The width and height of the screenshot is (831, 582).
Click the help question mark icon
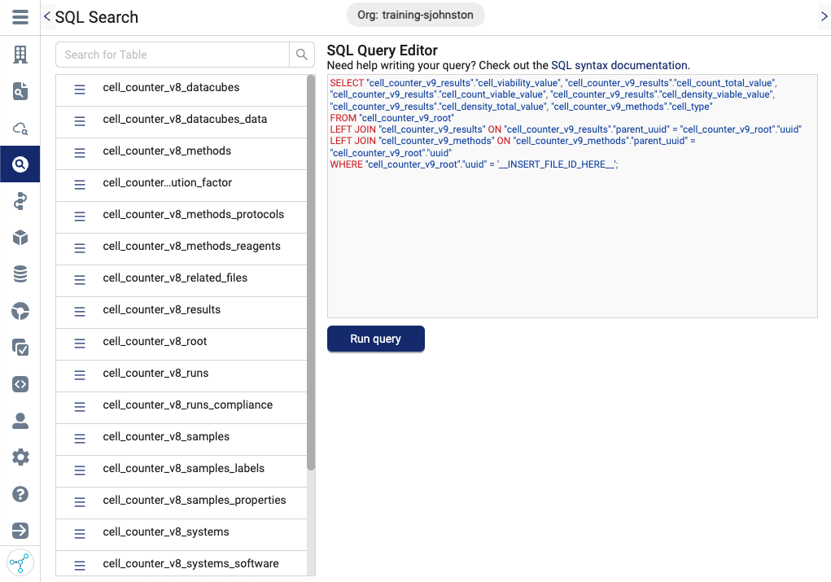point(20,494)
